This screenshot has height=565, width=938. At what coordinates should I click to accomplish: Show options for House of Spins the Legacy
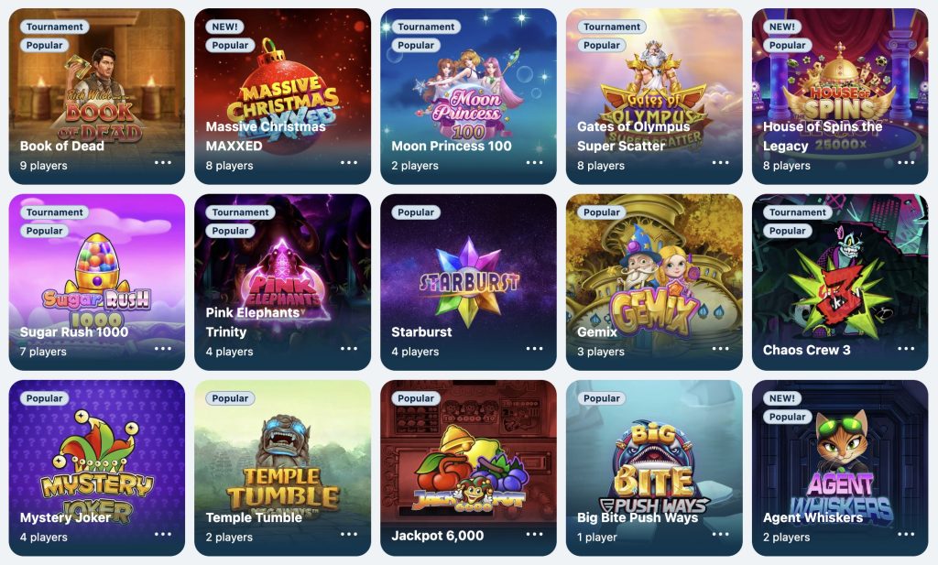coord(906,163)
